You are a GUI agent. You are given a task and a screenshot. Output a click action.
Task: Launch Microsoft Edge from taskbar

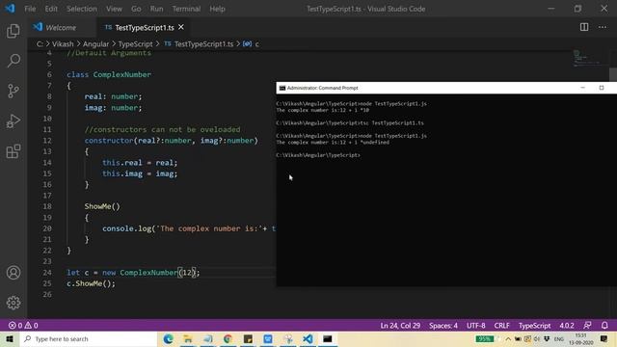point(168,338)
